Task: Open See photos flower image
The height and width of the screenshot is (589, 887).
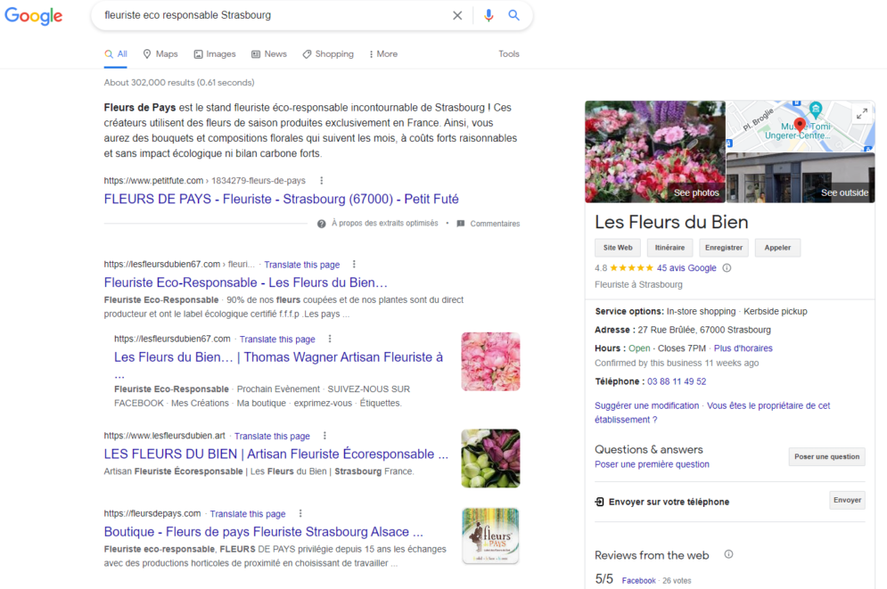Action: [x=655, y=151]
